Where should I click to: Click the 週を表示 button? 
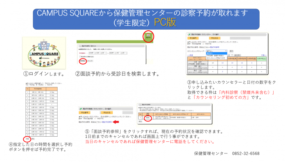[x=237, y=55]
